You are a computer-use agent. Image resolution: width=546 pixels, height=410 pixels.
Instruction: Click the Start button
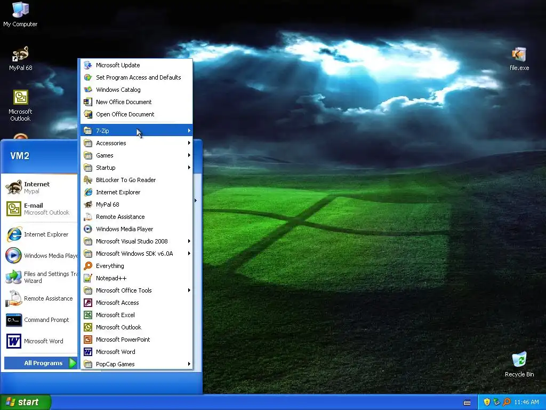[25, 402]
